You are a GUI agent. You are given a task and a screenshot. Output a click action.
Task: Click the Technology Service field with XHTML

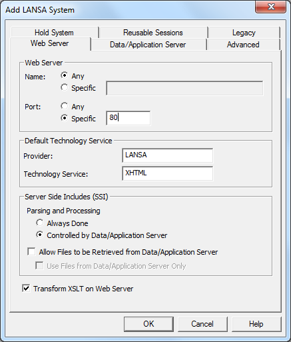[x=167, y=173]
